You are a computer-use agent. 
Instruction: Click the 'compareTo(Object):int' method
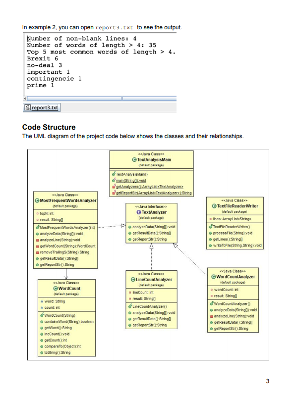[60, 346]
